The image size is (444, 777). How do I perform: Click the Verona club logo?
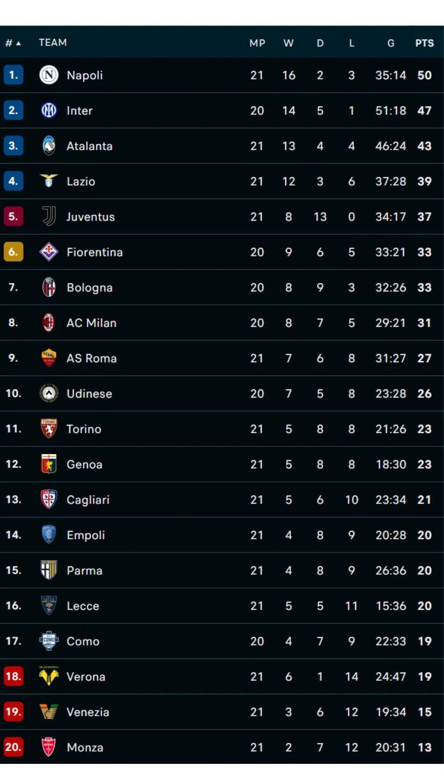coord(49,676)
